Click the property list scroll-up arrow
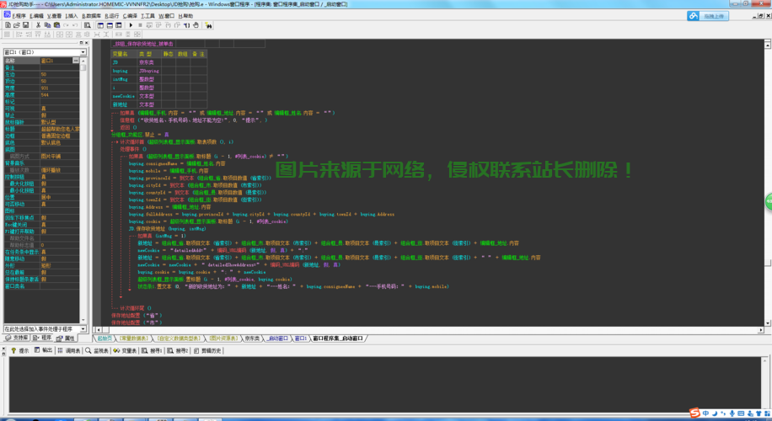Image resolution: width=772 pixels, height=421 pixels. pyautogui.click(x=83, y=61)
